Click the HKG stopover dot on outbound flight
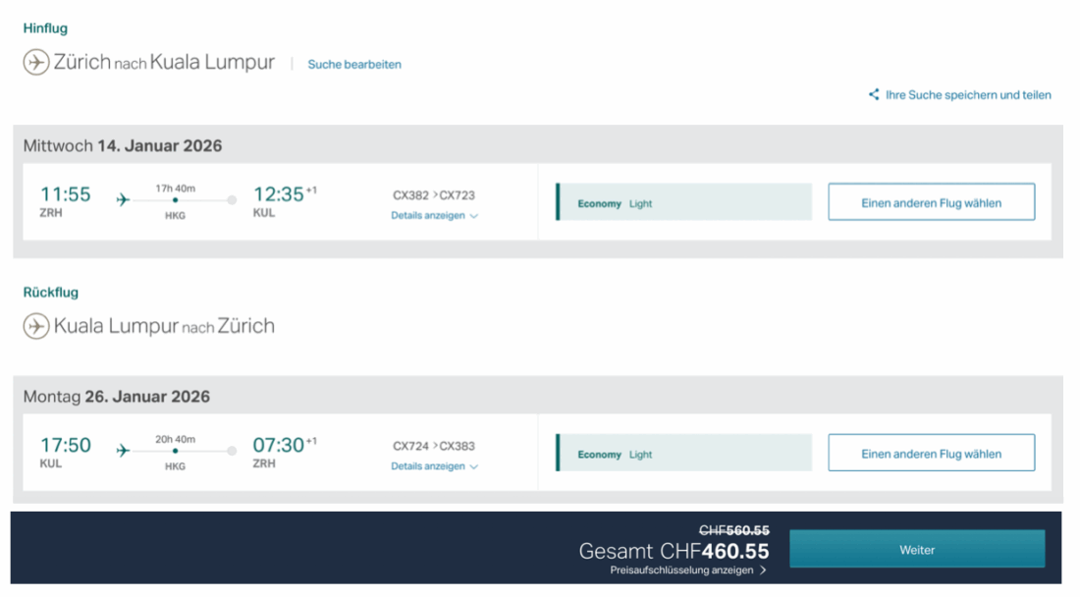The width and height of the screenshot is (1080, 597). (175, 200)
